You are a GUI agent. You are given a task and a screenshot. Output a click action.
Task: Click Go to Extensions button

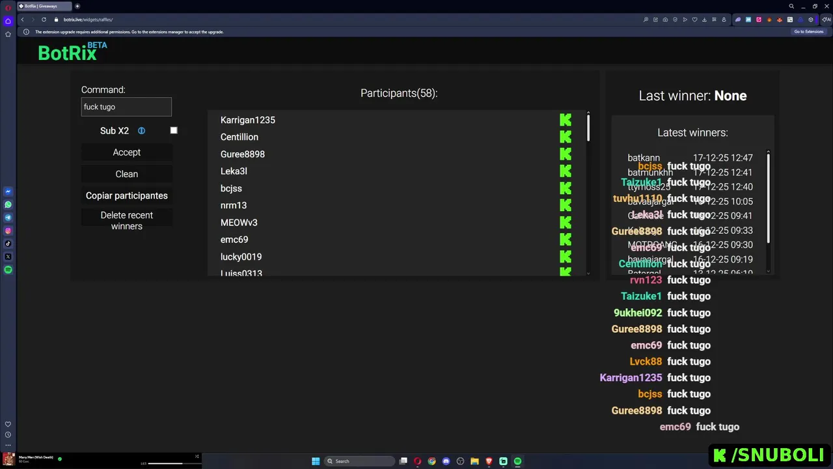point(808,32)
